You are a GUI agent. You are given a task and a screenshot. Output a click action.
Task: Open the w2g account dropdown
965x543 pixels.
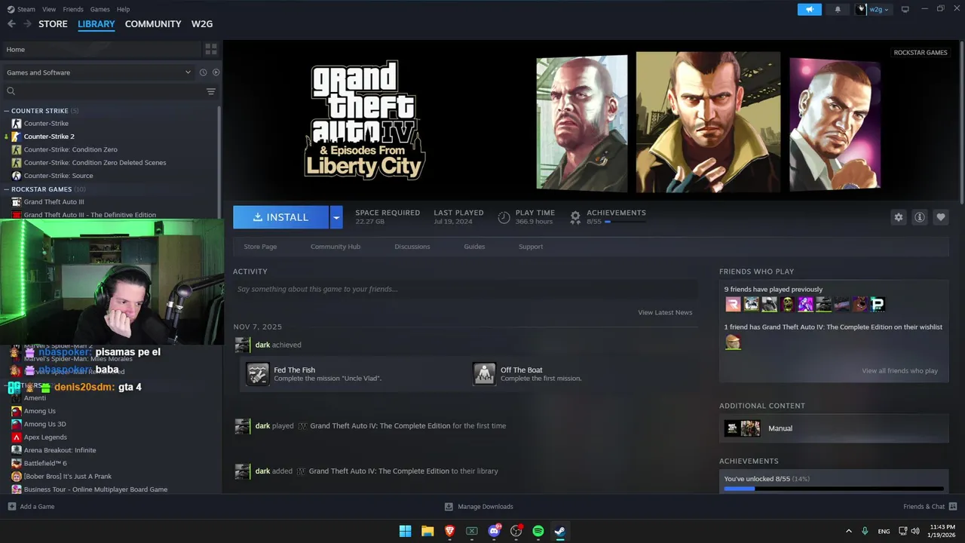(x=872, y=9)
